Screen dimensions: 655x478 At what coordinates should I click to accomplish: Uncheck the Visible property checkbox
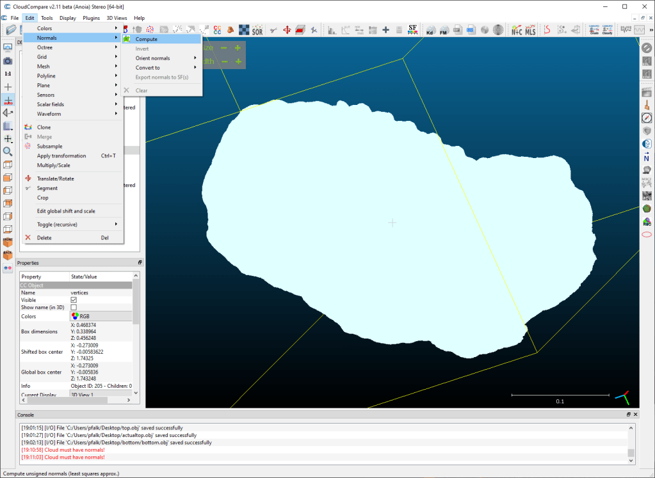click(74, 300)
